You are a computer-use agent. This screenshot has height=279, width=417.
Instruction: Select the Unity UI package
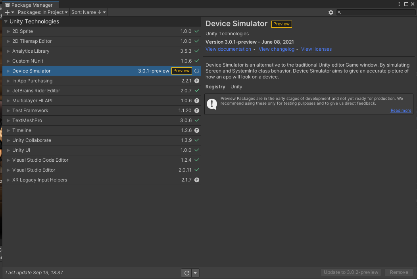[x=102, y=150]
